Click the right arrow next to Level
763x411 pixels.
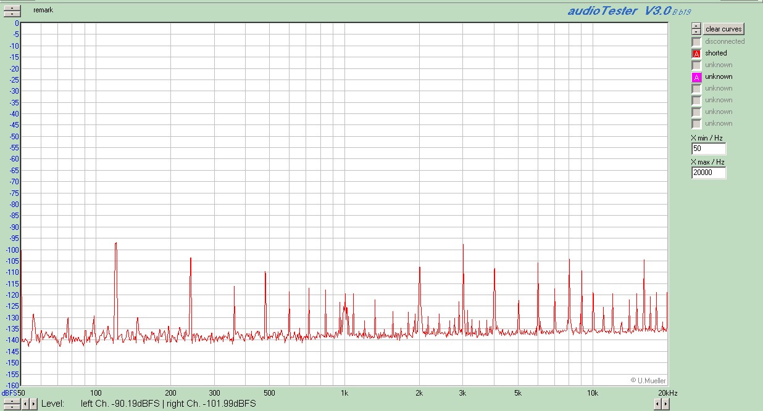(x=33, y=404)
